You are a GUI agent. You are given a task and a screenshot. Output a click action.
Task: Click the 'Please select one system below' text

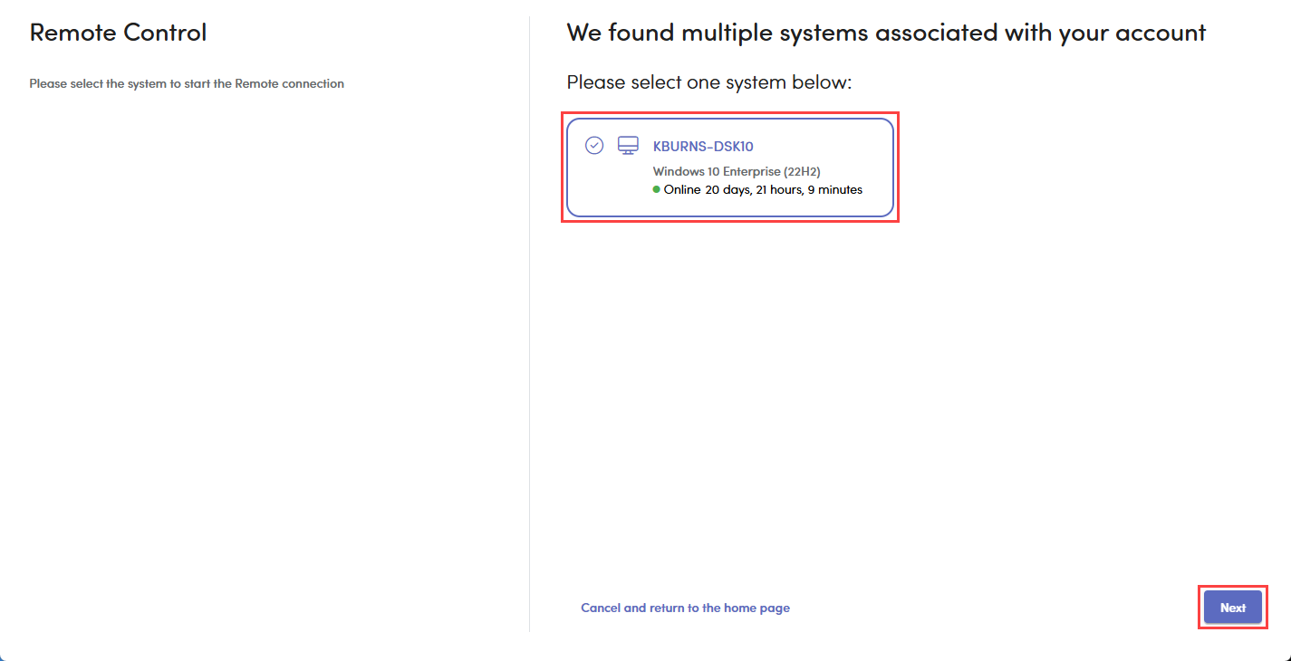coord(709,82)
